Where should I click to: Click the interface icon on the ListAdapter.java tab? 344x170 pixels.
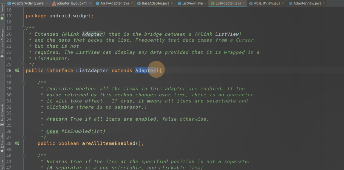213,3
